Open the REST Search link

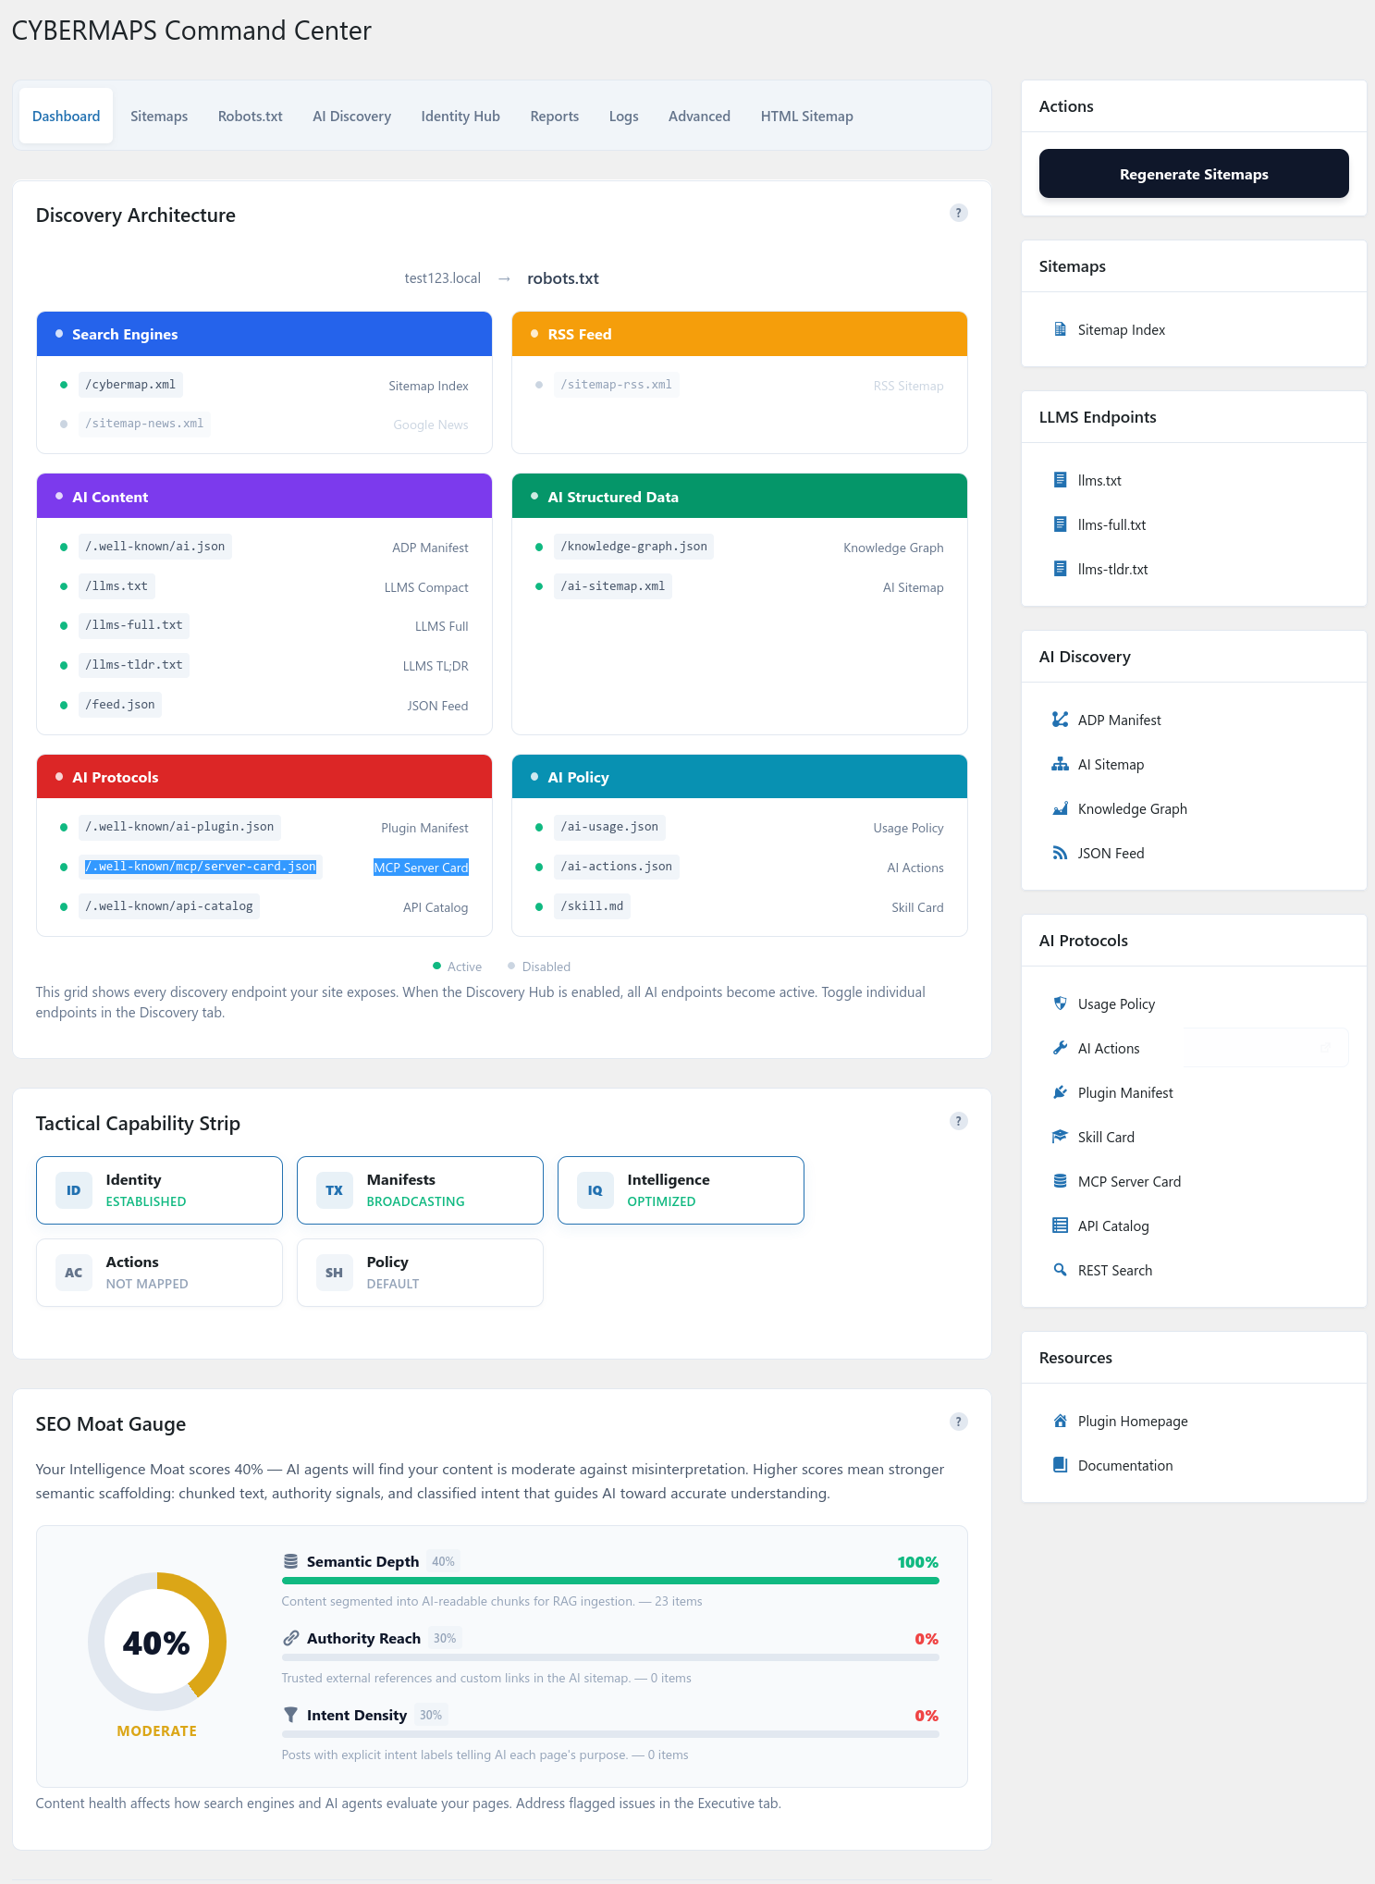pos(1115,1271)
